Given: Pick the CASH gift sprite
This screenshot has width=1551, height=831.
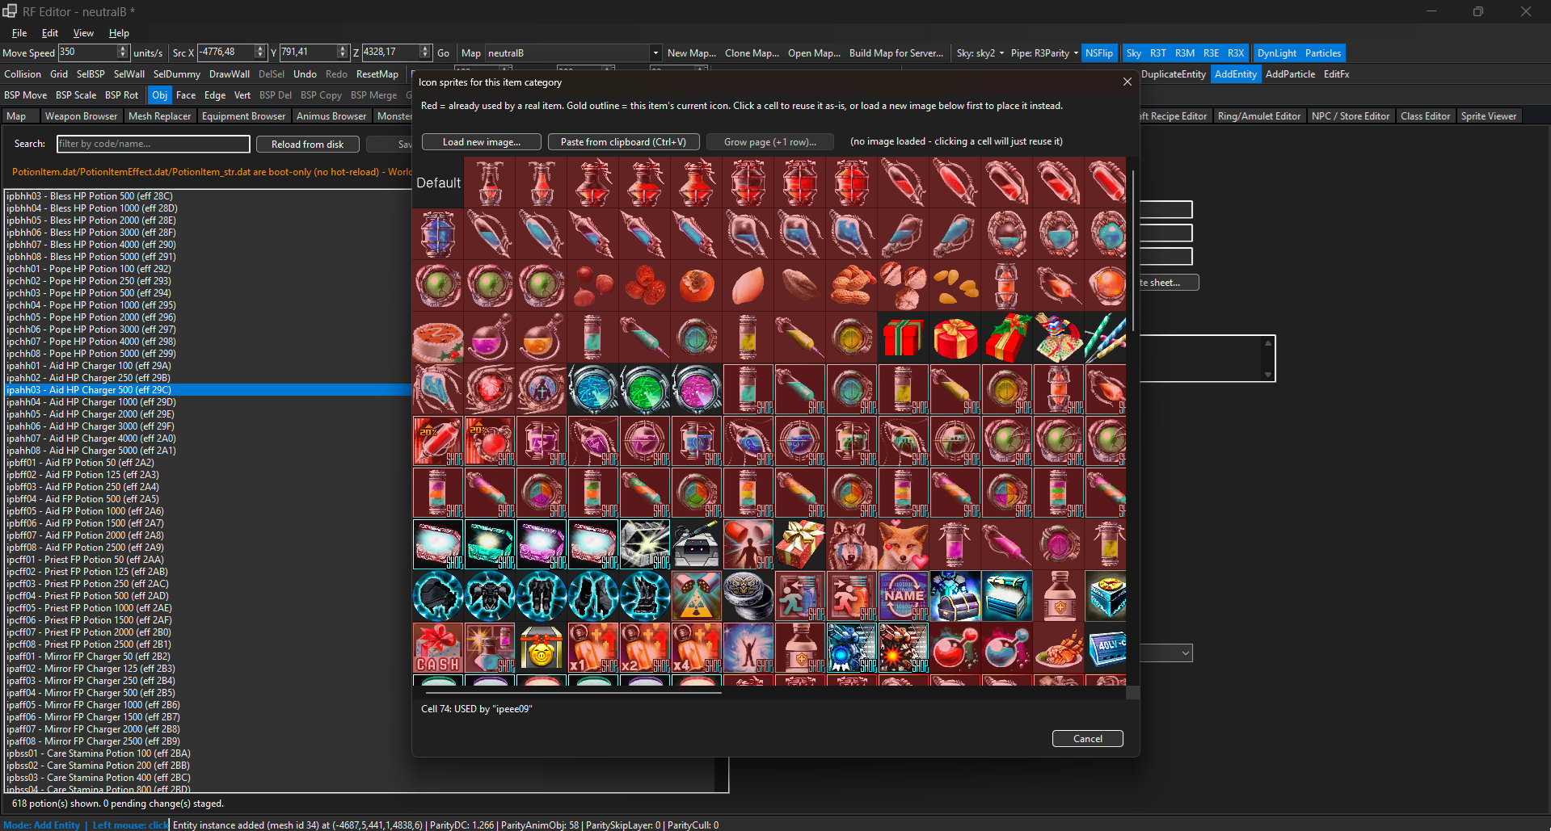Looking at the screenshot, I should [x=438, y=648].
